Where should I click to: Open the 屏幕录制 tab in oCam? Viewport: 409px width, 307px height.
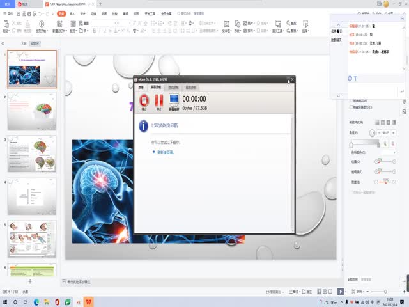coord(155,87)
